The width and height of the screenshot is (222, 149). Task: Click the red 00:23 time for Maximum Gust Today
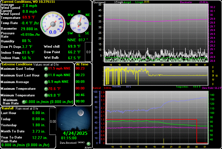coord(80,68)
